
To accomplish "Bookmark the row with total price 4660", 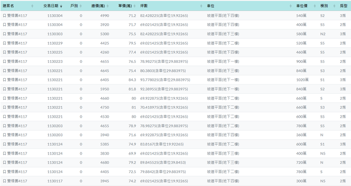I will [x=4, y=98].
